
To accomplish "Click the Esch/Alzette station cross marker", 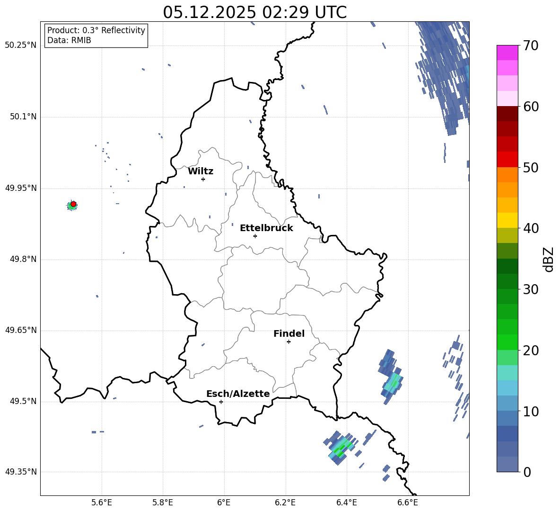I will coord(221,402).
